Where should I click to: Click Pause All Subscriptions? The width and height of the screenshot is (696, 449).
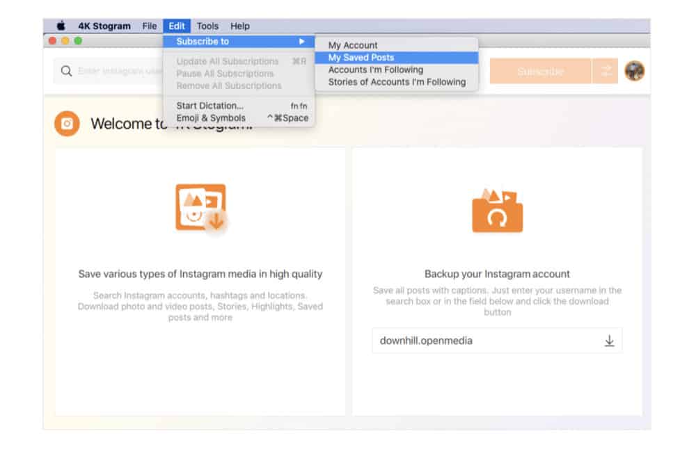coord(239,74)
